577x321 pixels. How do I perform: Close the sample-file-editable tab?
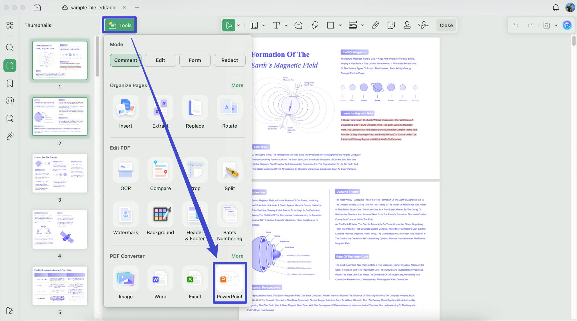click(124, 7)
